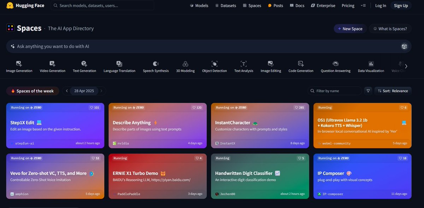This screenshot has width=424, height=208.
Task: Click the Spaces colorful grid logo
Action: [x=10, y=28]
